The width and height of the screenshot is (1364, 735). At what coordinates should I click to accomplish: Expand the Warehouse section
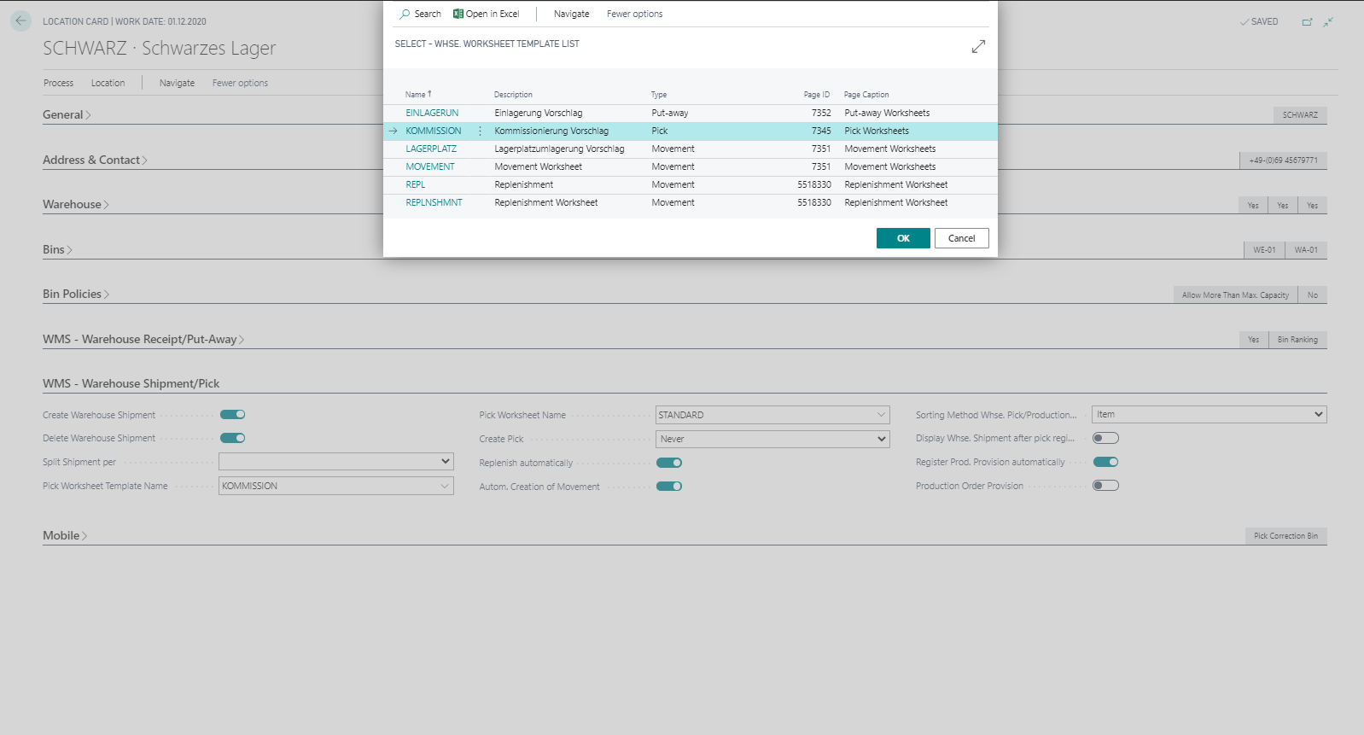[76, 205]
